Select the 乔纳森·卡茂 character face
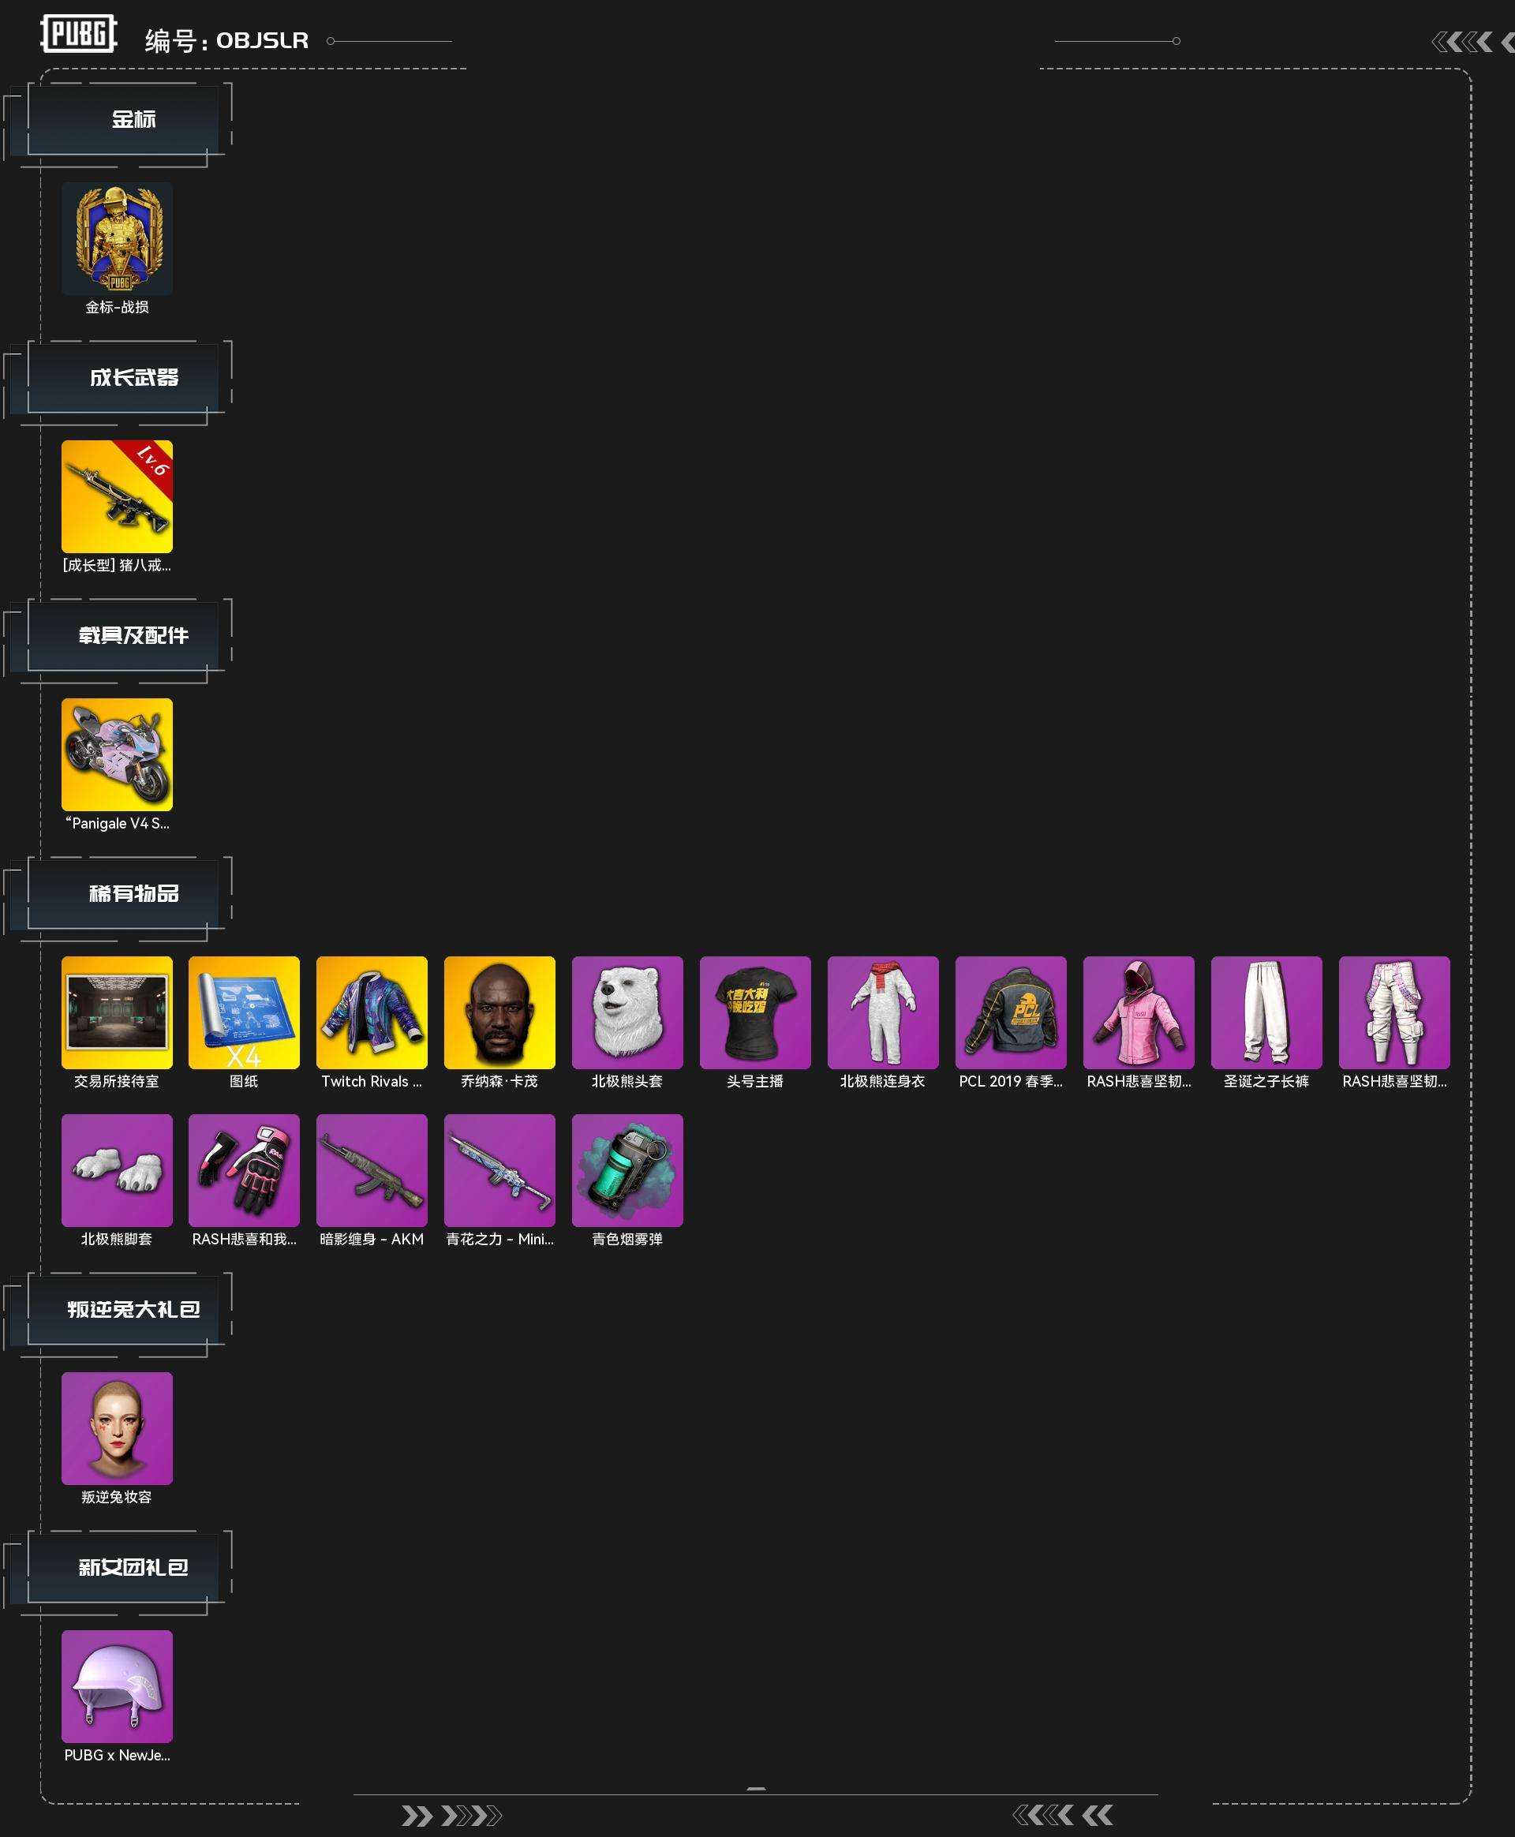This screenshot has width=1515, height=1837. (499, 1012)
